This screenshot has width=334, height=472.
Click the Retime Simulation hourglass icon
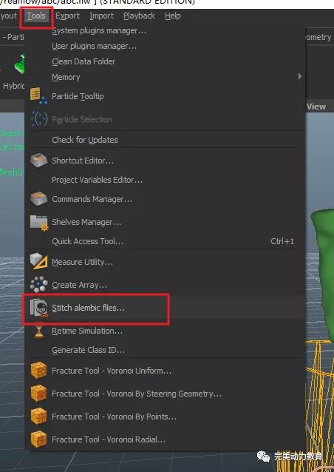pos(38,331)
